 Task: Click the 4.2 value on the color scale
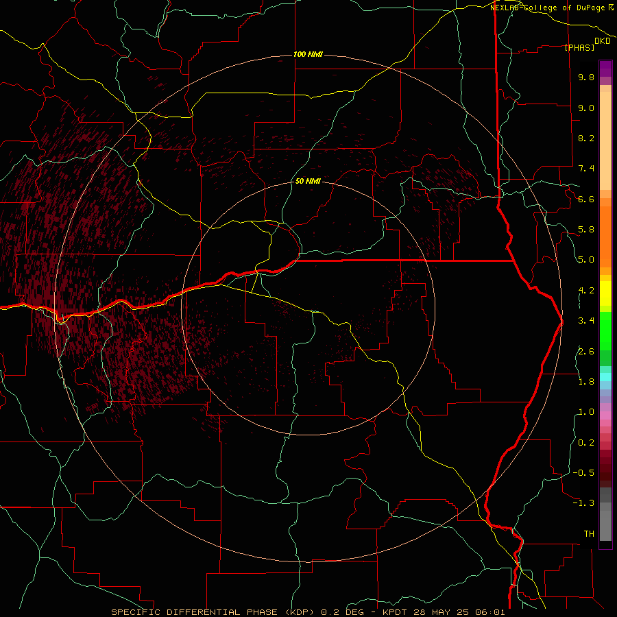pos(586,291)
